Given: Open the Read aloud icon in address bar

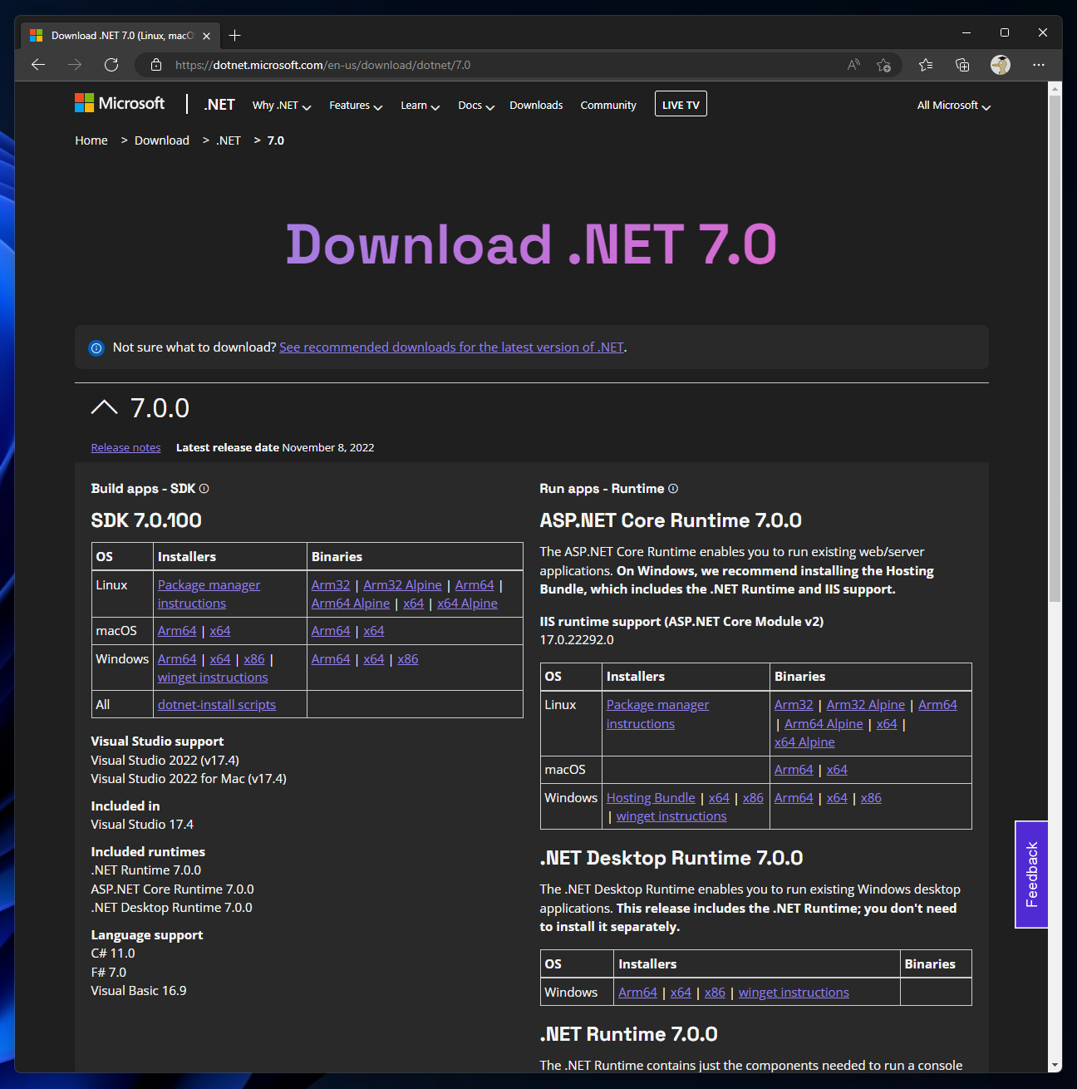Looking at the screenshot, I should pos(853,65).
